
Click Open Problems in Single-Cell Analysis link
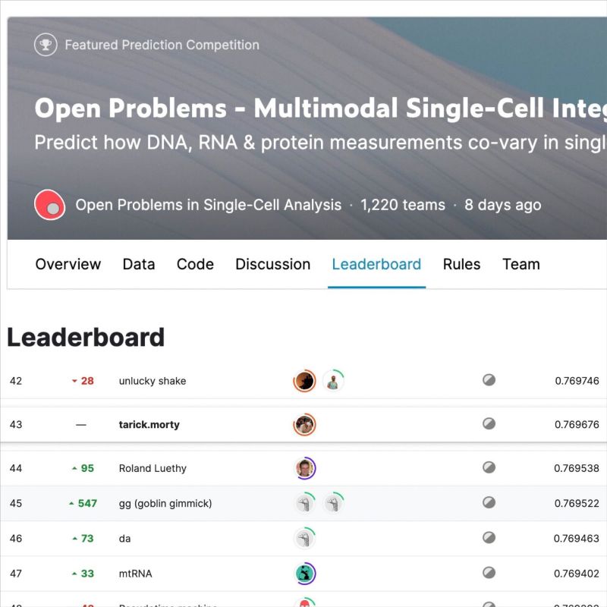208,205
